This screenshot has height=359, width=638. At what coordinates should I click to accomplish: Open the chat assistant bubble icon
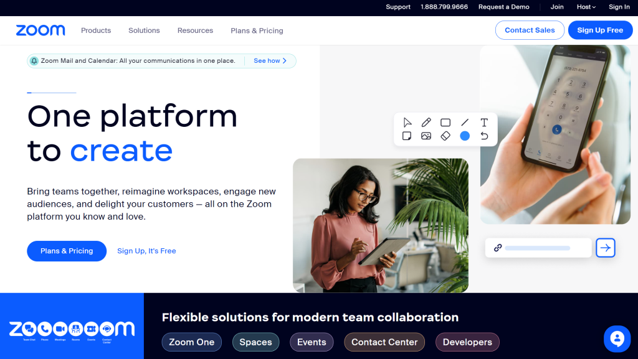tap(617, 338)
